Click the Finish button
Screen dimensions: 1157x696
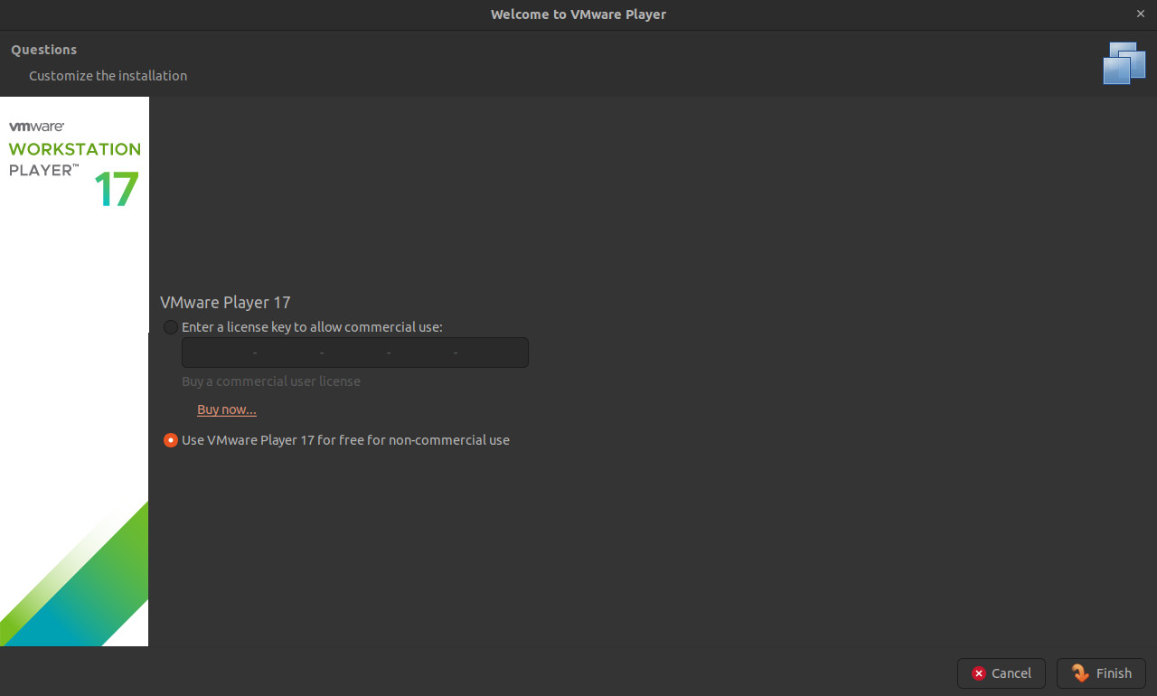click(x=1101, y=673)
